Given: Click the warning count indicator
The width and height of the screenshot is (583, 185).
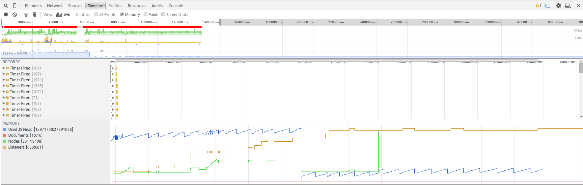Looking at the screenshot, I should pos(538,6).
